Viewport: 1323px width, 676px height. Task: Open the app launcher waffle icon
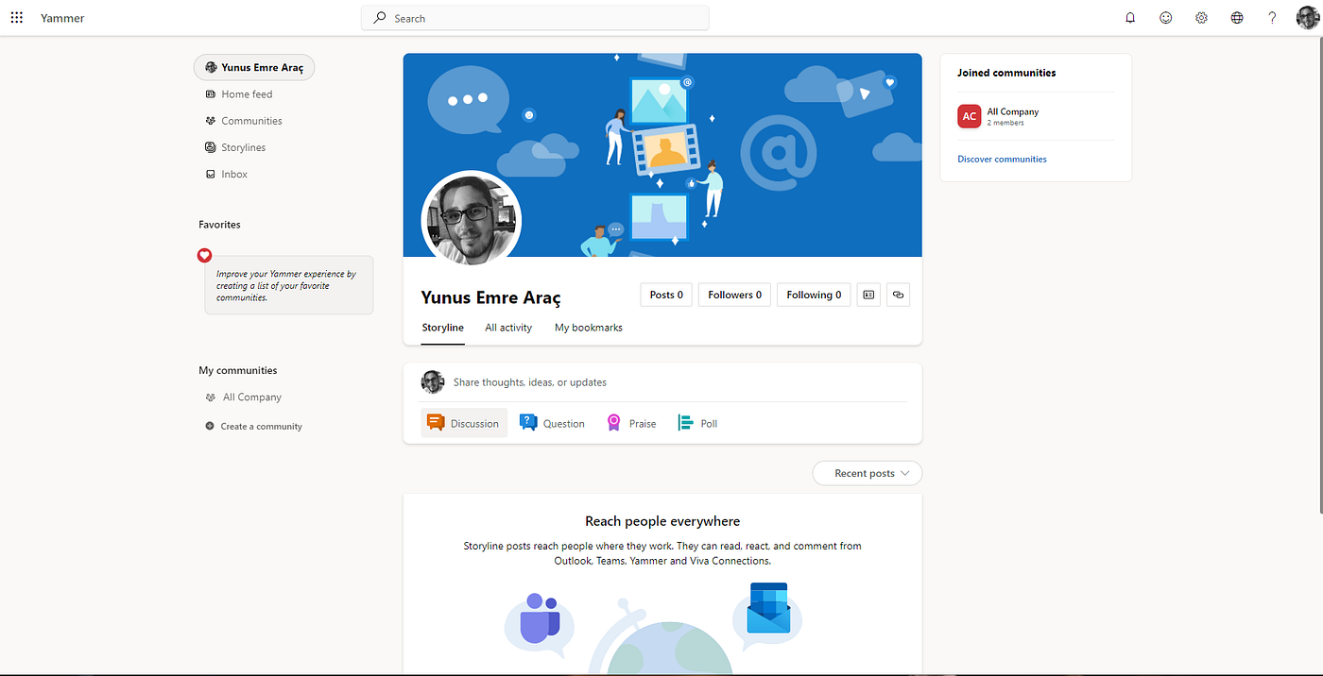(x=16, y=18)
